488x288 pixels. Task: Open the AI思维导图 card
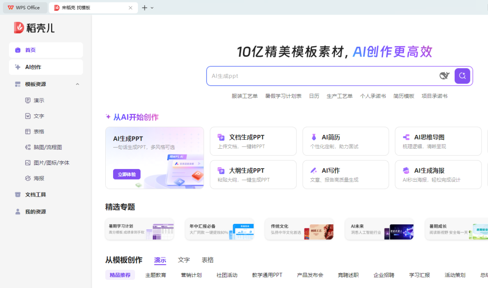438,141
